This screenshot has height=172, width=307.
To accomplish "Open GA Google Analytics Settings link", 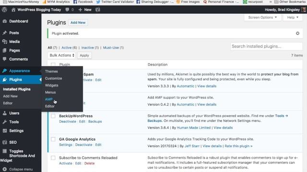I will tap(66, 145).
